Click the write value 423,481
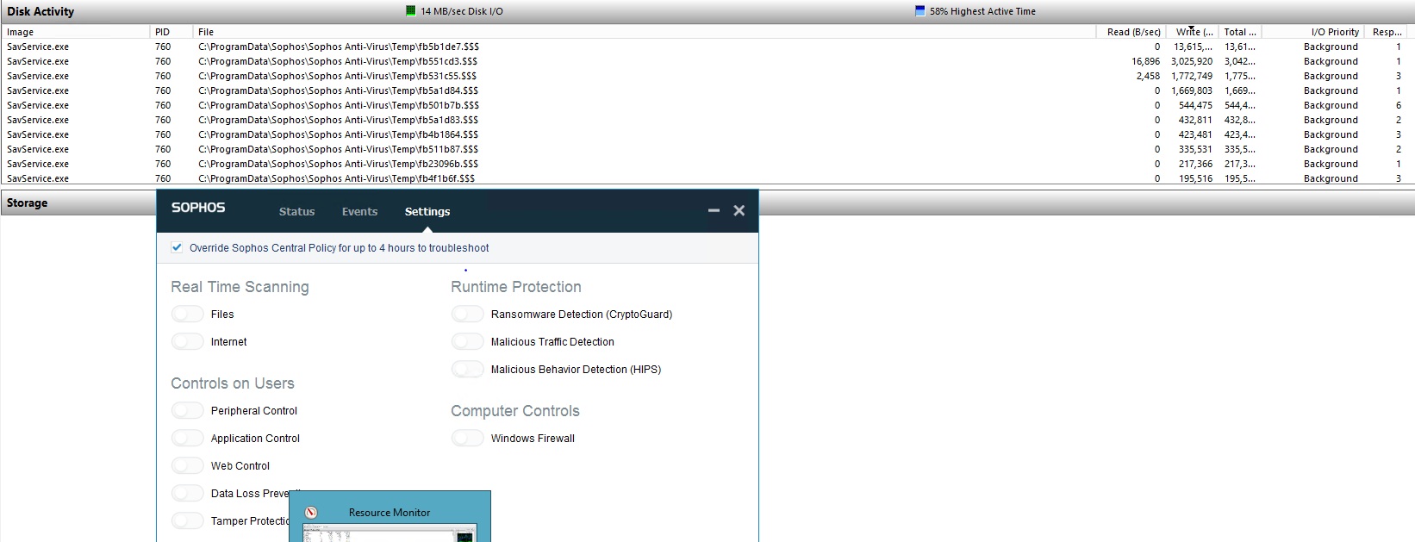The image size is (1415, 542). pyautogui.click(x=1195, y=134)
